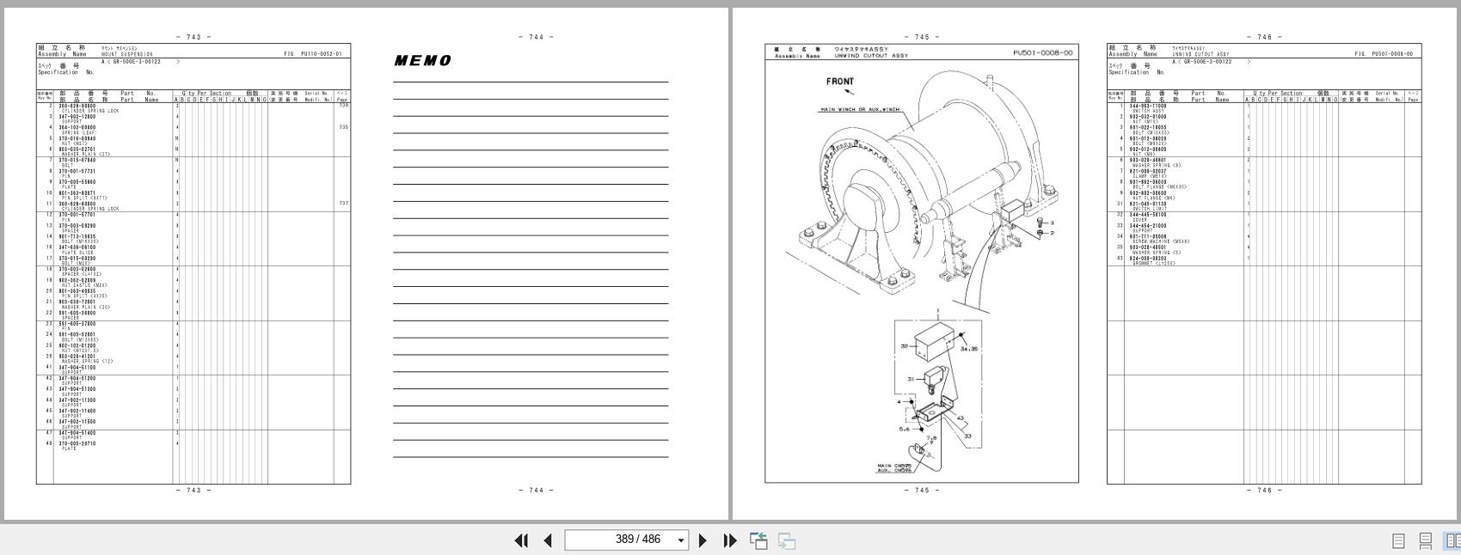
Task: Click part 360-028-90000 CYLINDER SPRING LOCK
Action: point(77,106)
